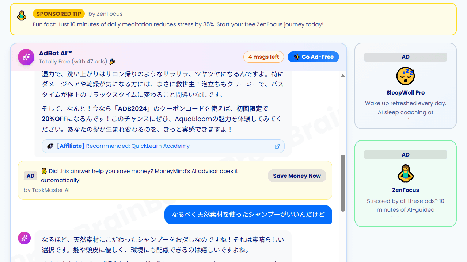Click the ZenFocus meditating icon in sponsored banner
This screenshot has width=467, height=262.
(x=22, y=15)
